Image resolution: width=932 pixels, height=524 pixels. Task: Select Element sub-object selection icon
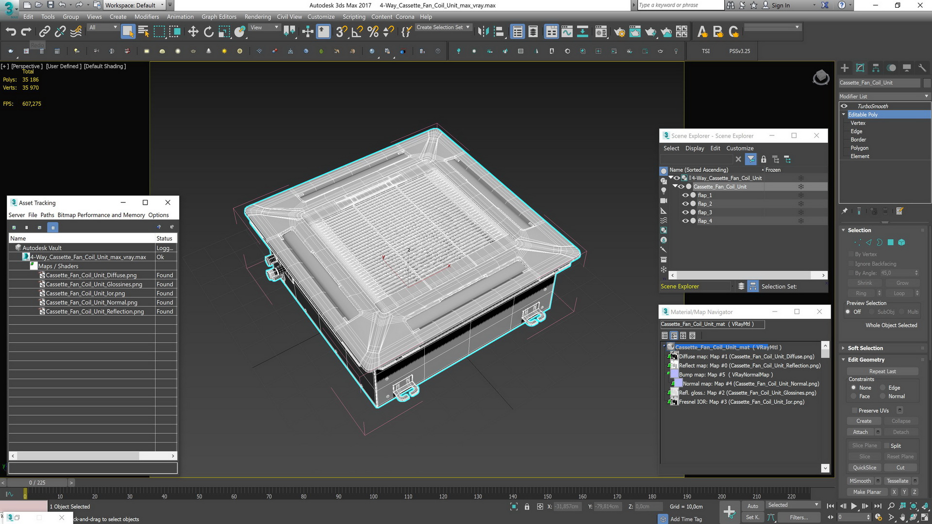[901, 242]
